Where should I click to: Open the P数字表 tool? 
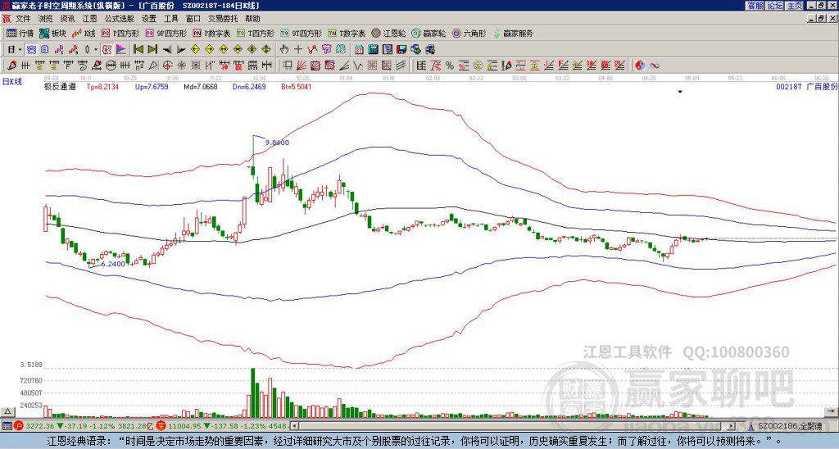click(212, 33)
